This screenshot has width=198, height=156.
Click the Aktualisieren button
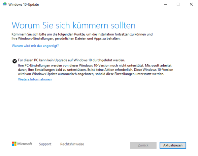click(173, 145)
